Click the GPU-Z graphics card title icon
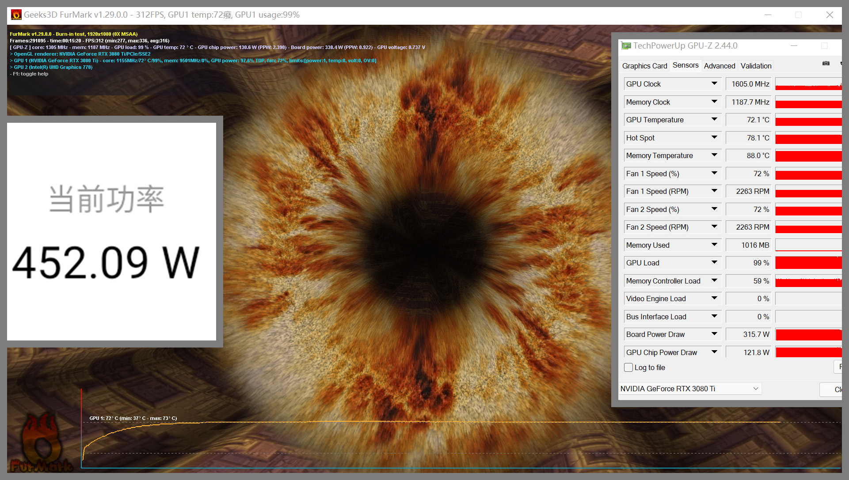This screenshot has height=480, width=849. pos(626,46)
